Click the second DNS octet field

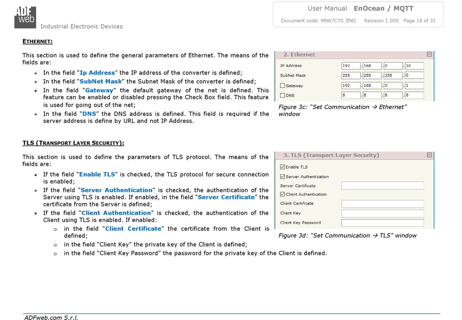(372, 95)
